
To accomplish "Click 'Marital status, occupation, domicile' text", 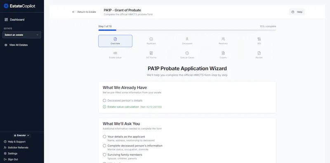I will pyautogui.click(x=128, y=149).
